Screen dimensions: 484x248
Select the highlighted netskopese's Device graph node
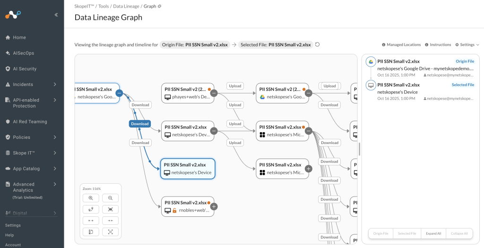[188, 169]
